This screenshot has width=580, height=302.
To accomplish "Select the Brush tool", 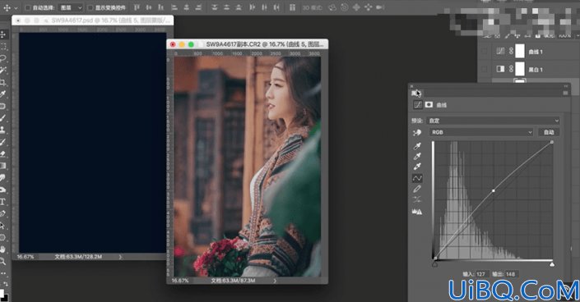I will pyautogui.click(x=3, y=118).
